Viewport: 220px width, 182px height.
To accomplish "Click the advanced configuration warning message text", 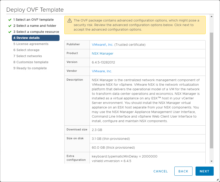I will click(136, 25).
